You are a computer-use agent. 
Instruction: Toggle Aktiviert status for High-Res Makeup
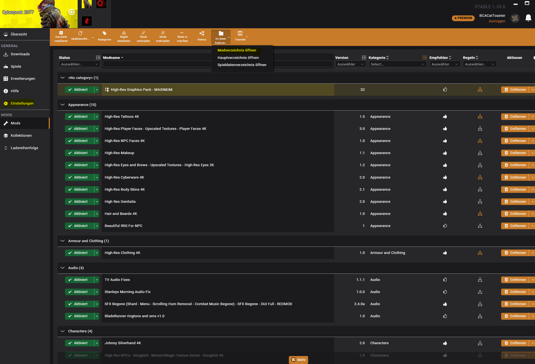click(x=79, y=153)
